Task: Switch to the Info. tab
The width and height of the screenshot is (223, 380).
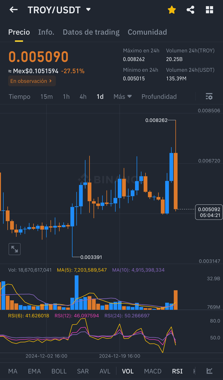Action: tap(46, 32)
